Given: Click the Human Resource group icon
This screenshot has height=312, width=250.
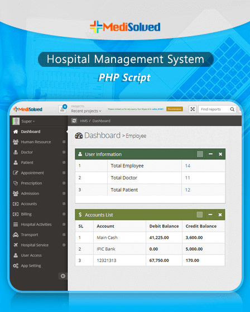Looking at the screenshot, I should [16, 142].
